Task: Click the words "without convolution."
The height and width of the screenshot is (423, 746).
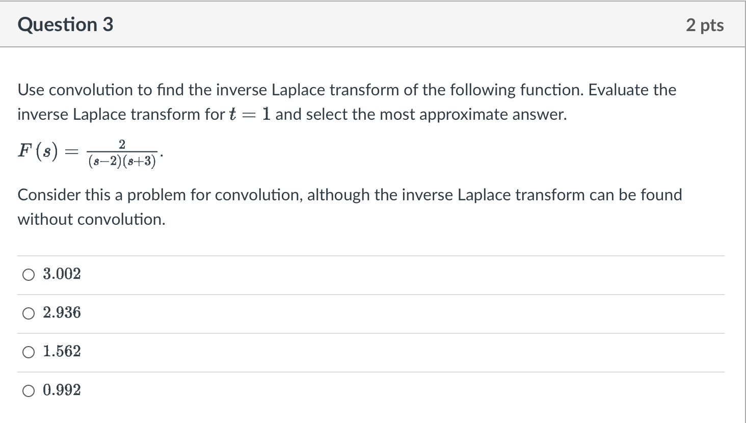Action: coord(92,220)
